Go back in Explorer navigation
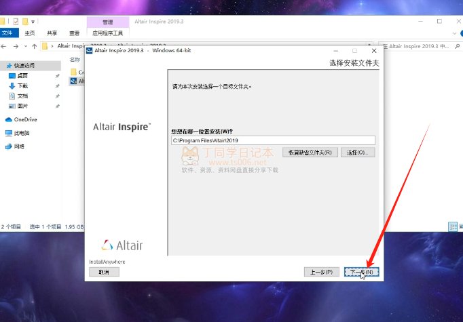Image resolution: width=463 pixels, height=322 pixels. point(4,46)
